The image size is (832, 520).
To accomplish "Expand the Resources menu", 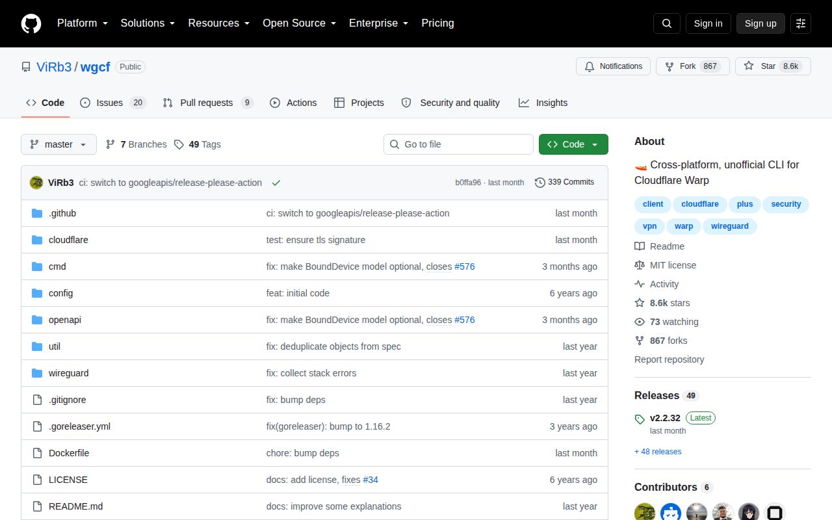I will [219, 23].
